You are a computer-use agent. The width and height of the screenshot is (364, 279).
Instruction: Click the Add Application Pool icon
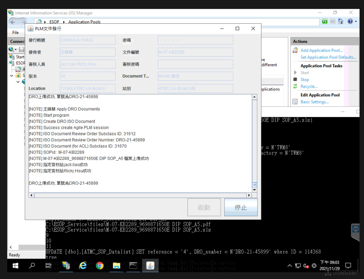pos(296,50)
